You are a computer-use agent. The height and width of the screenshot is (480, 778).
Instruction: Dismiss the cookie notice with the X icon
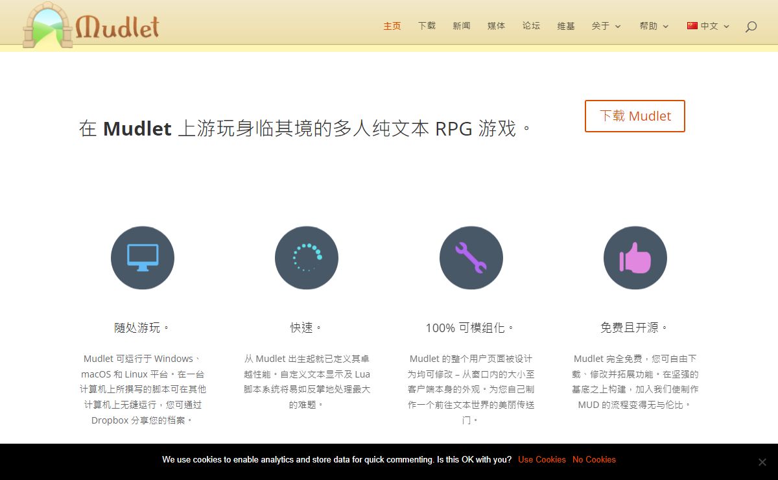point(762,462)
